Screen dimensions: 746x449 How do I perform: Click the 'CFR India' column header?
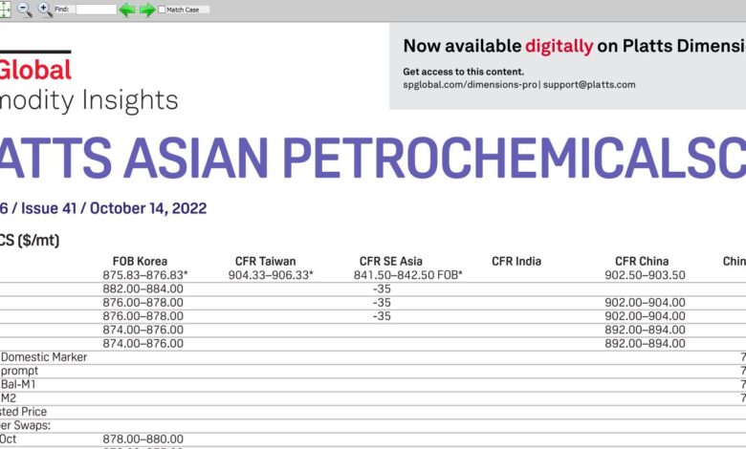click(516, 262)
